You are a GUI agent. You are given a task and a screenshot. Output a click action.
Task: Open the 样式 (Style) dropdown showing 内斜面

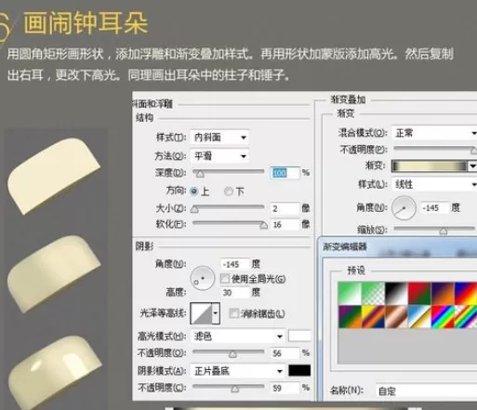coord(219,138)
